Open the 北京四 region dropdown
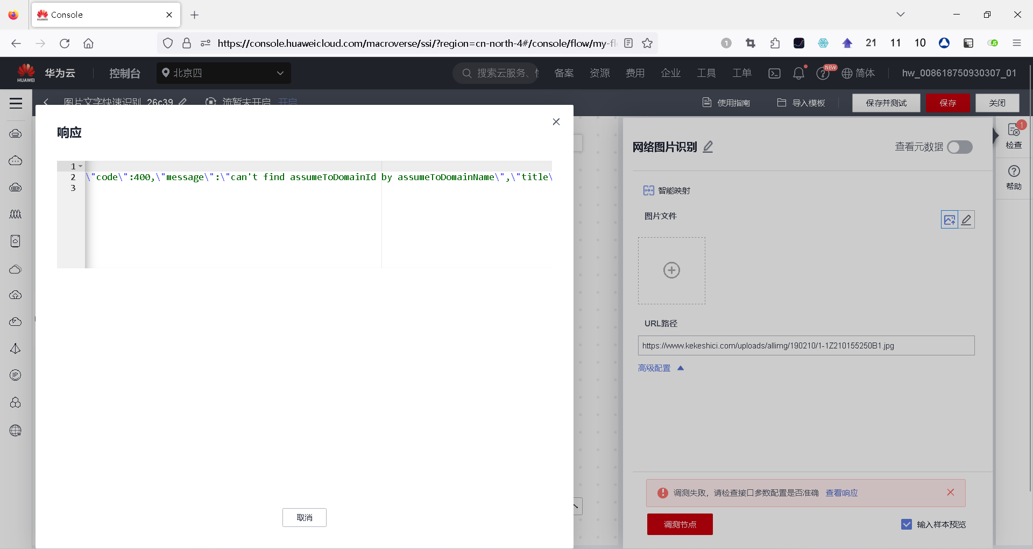 [224, 73]
